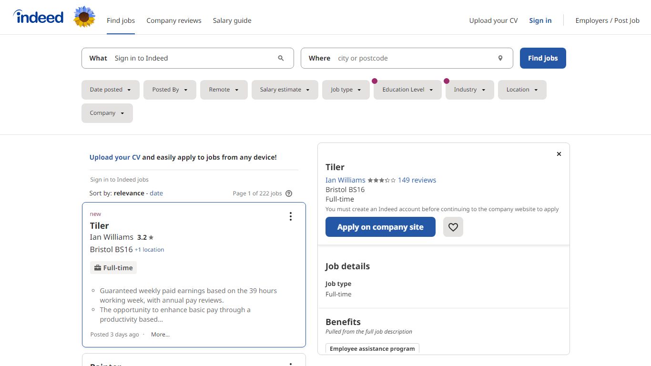The height and width of the screenshot is (366, 651).
Task: Expand the Company filter dropdown
Action: pyautogui.click(x=107, y=113)
